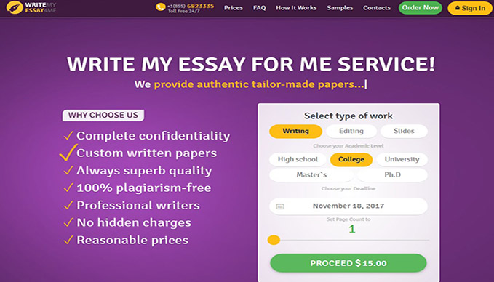This screenshot has height=282, width=494.
Task: Click the toll free phone number
Action: [191, 6]
